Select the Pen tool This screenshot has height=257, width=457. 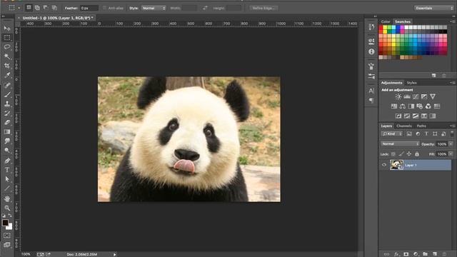(7, 160)
